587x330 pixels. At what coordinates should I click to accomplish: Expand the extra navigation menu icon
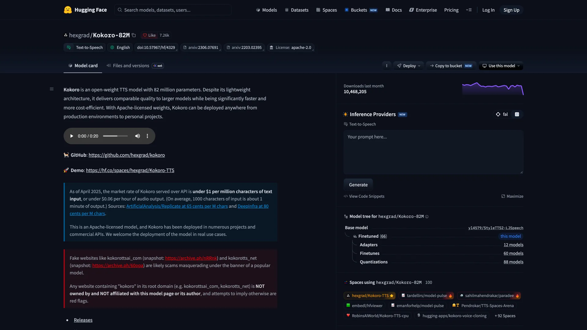pyautogui.click(x=469, y=10)
